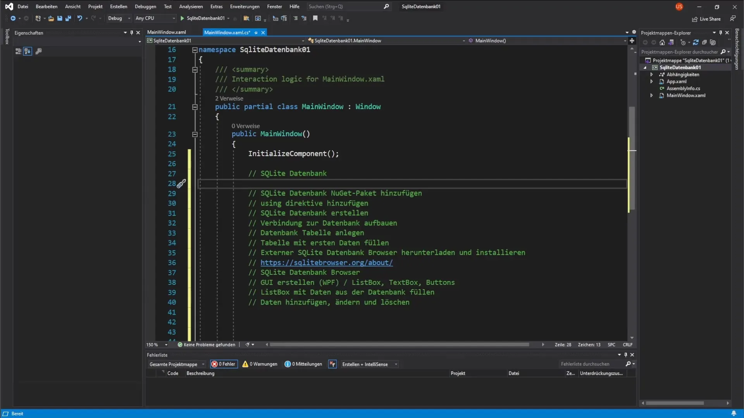Start debugging with the green play icon
This screenshot has height=418, width=744.
click(x=182, y=18)
